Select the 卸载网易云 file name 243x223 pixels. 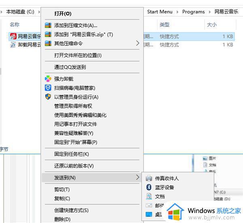coord(30,45)
